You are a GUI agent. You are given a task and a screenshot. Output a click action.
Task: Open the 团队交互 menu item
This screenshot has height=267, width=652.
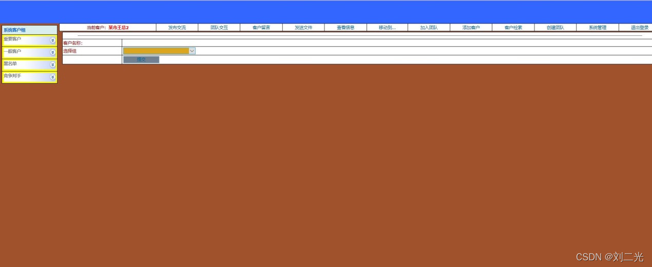(x=219, y=28)
